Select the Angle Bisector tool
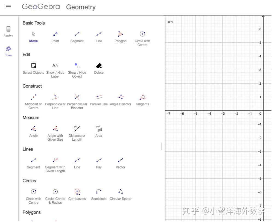The image size is (272, 222). click(120, 99)
